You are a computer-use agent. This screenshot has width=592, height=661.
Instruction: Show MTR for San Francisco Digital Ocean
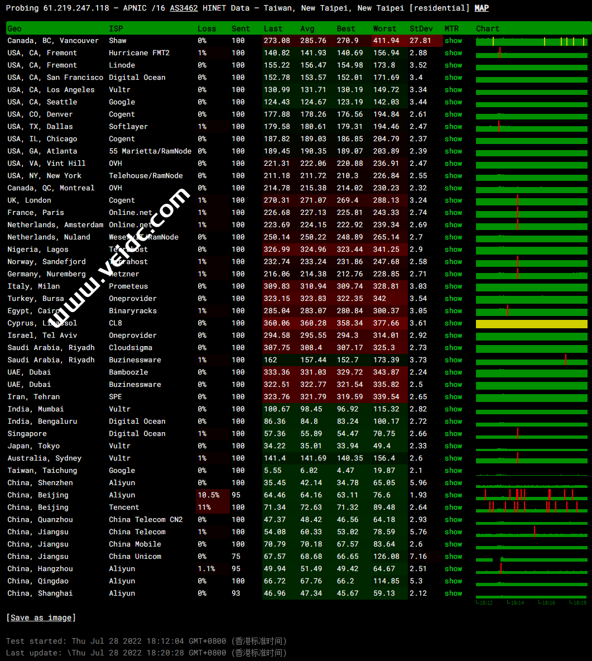coord(454,77)
